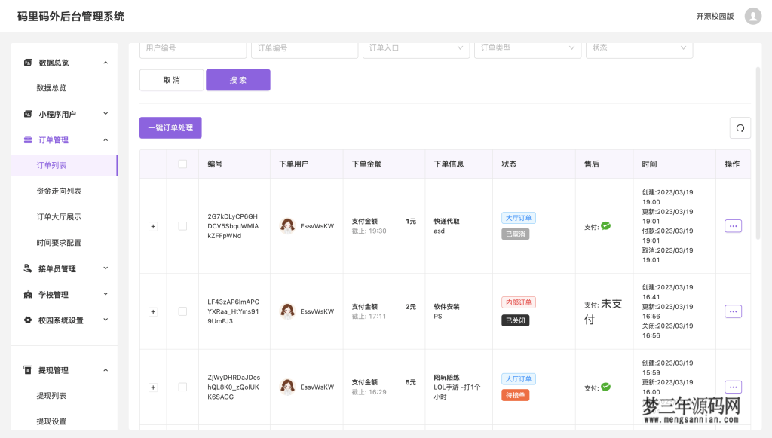This screenshot has height=438, width=772.
Task: Open the user avatar menu at top right
Action: [x=752, y=16]
